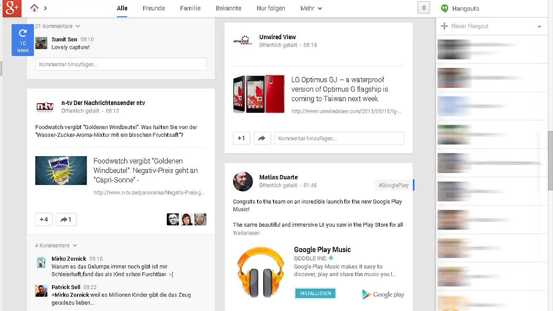Click the share arrow on the LG Optimus post

tap(262, 138)
